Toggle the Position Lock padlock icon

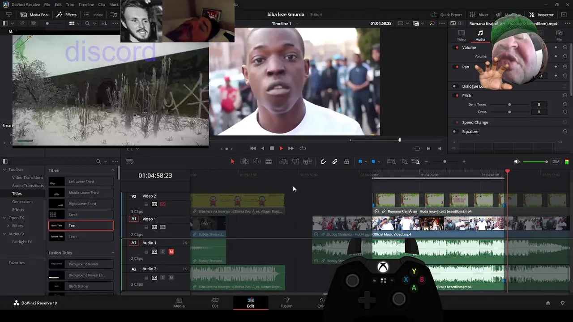[346, 161]
